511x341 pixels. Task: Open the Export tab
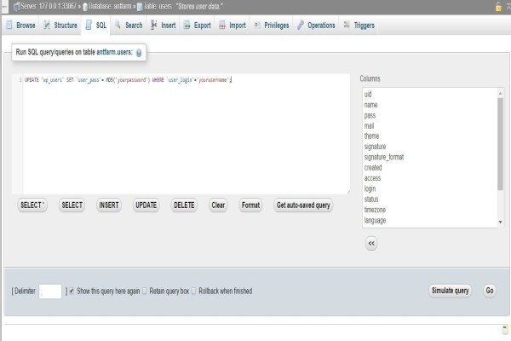coord(198,25)
